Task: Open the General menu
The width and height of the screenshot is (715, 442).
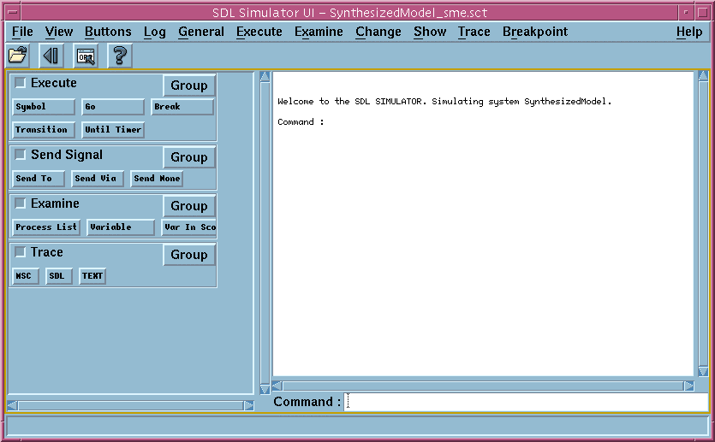Action: 201,32
